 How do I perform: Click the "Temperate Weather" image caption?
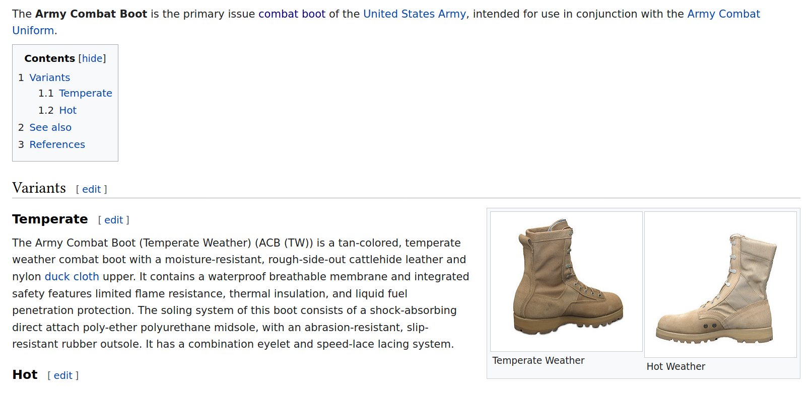(538, 360)
